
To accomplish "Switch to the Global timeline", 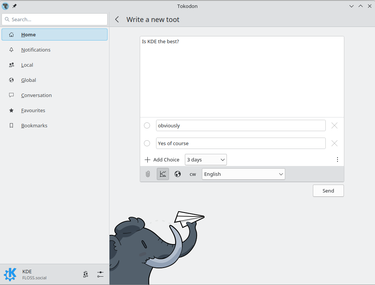I will tap(28, 80).
